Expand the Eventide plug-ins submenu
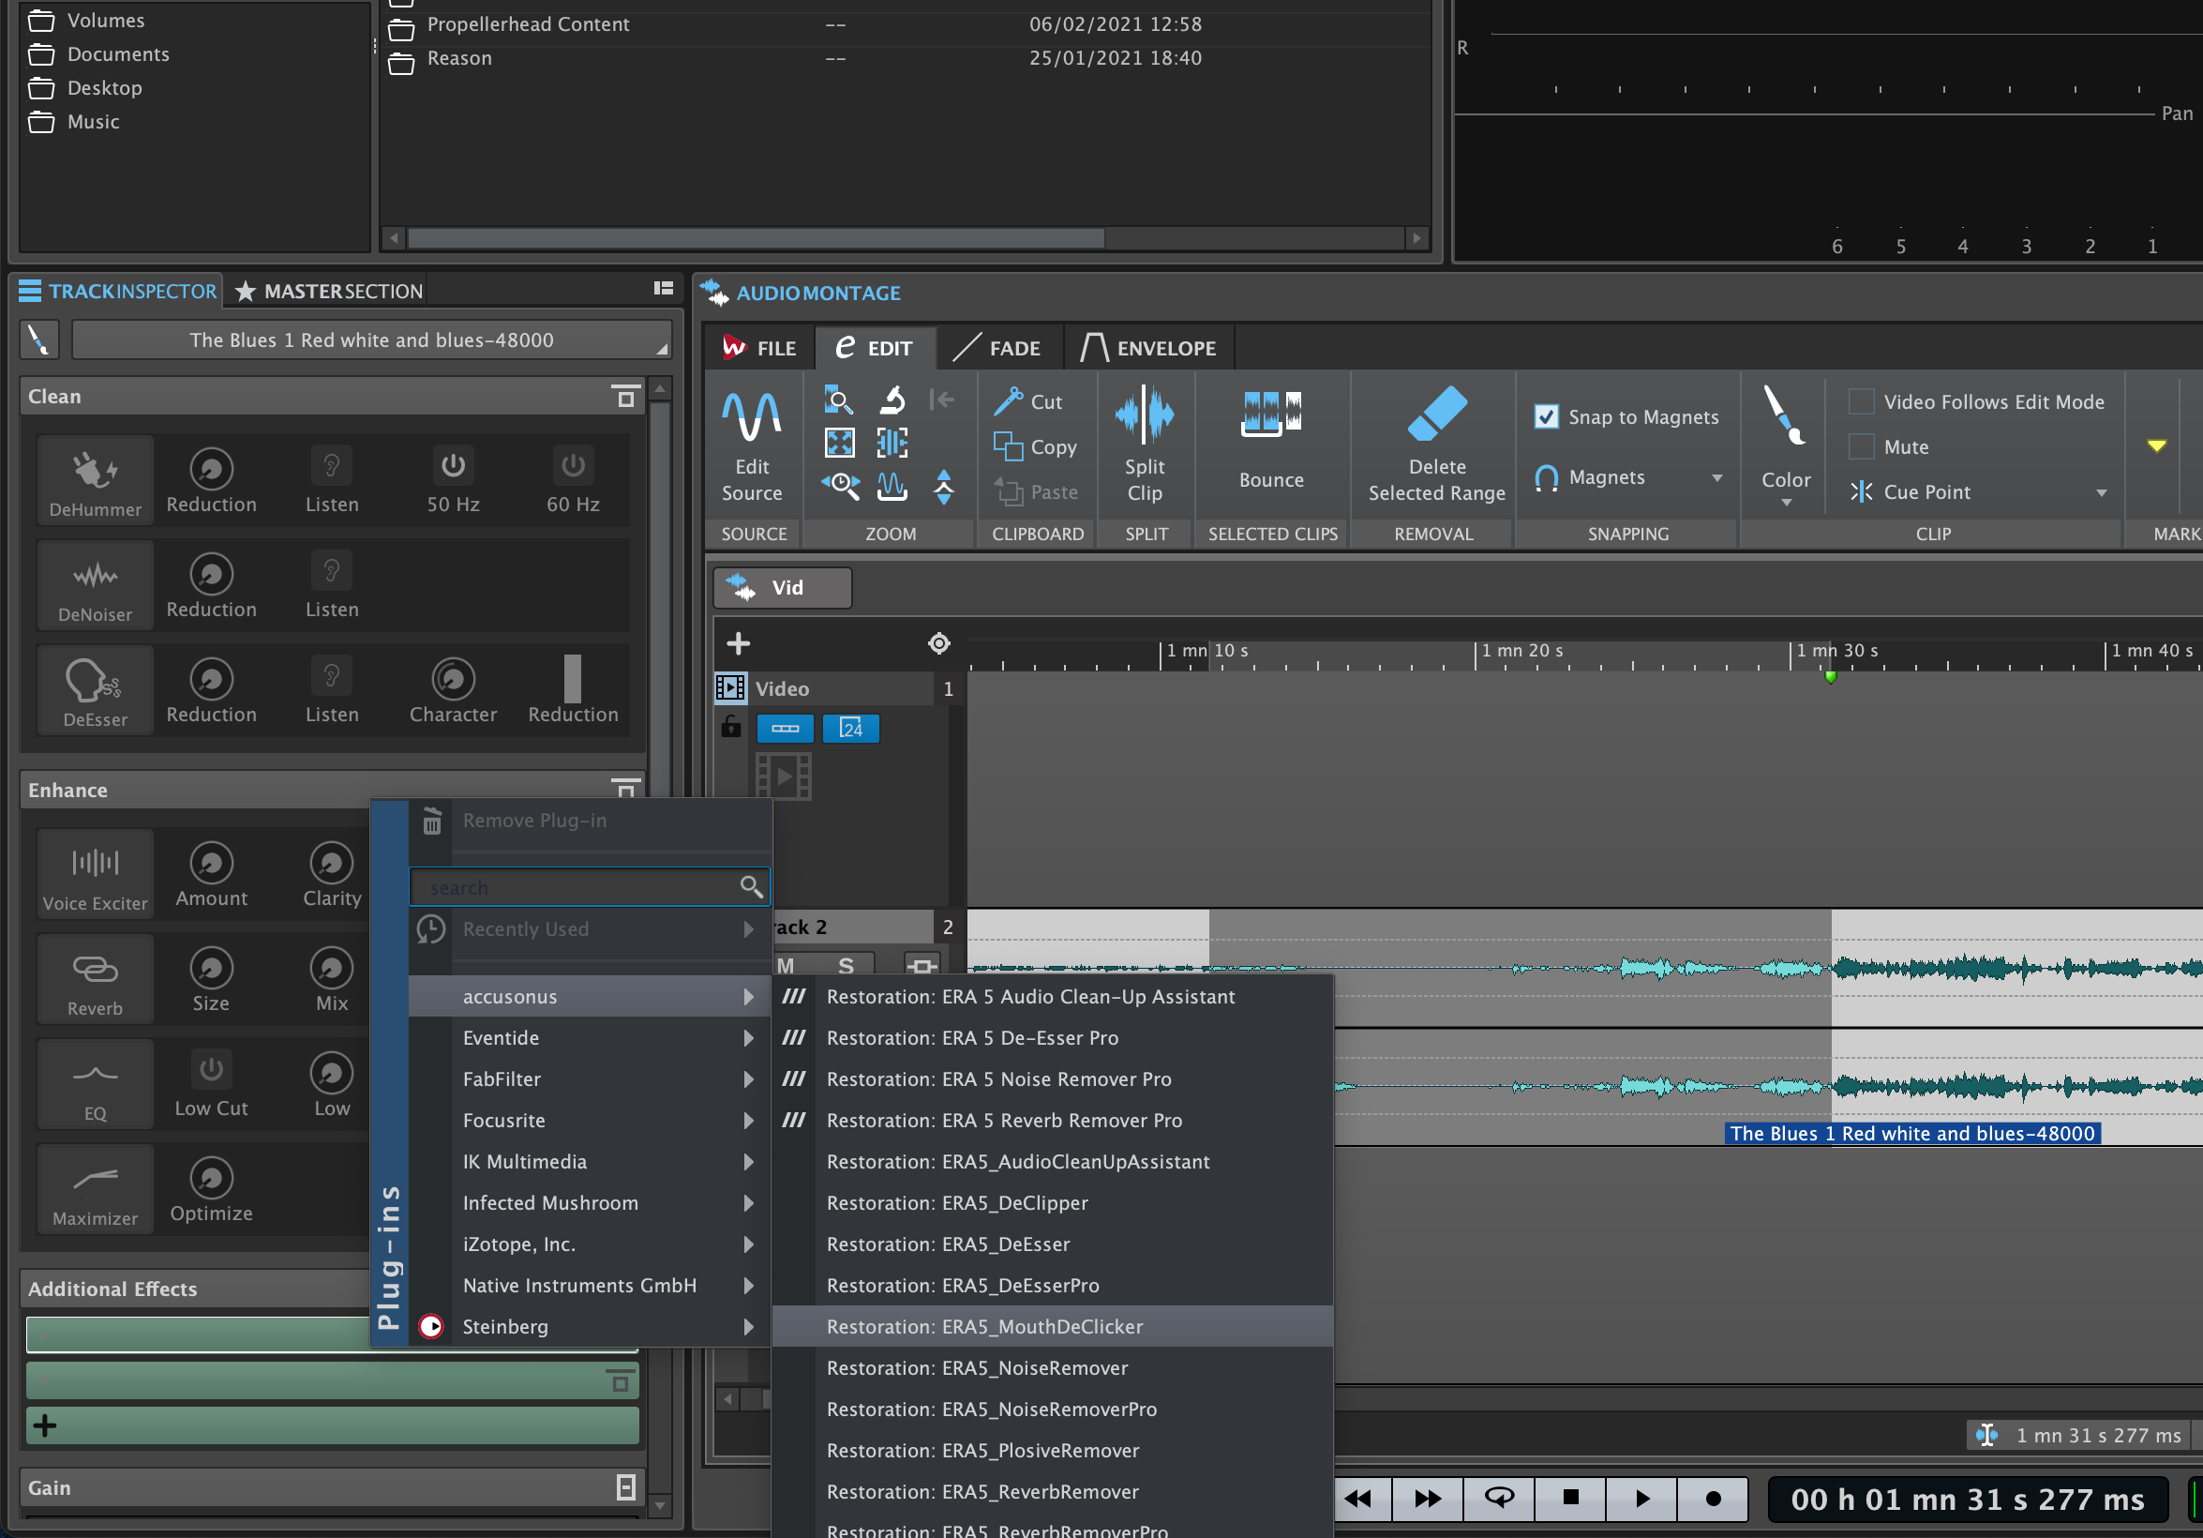 [x=589, y=1038]
